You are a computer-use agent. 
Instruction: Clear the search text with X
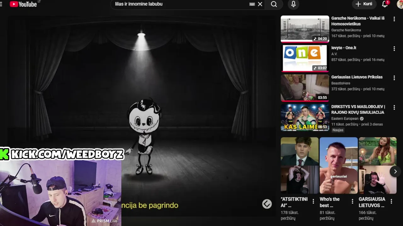click(x=260, y=4)
